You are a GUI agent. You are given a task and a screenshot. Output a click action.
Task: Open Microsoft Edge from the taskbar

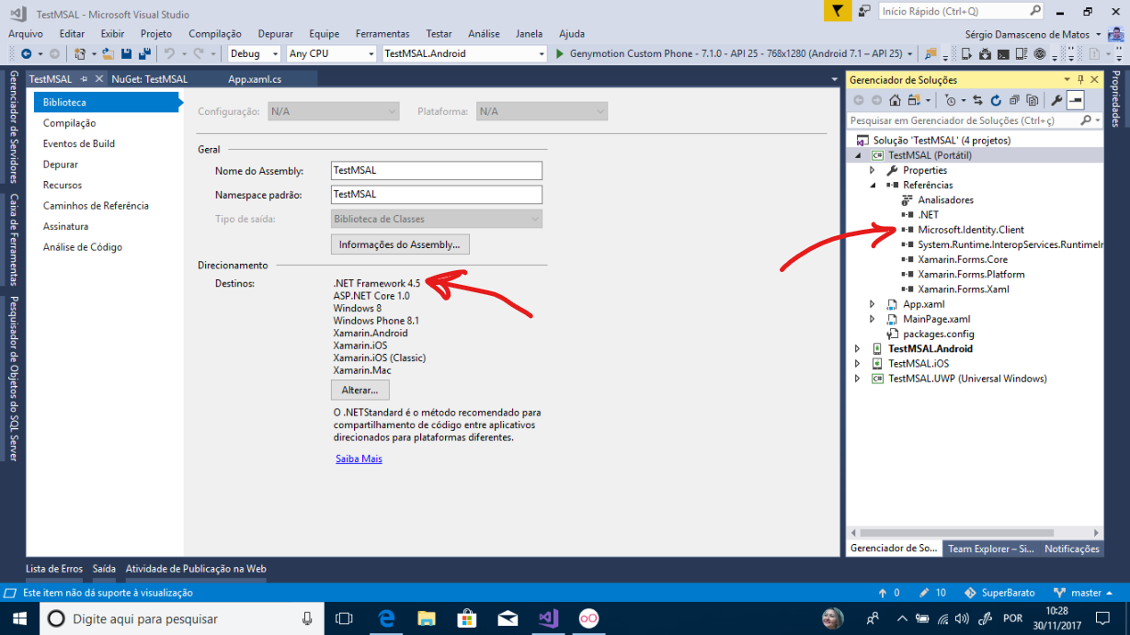pyautogui.click(x=386, y=618)
